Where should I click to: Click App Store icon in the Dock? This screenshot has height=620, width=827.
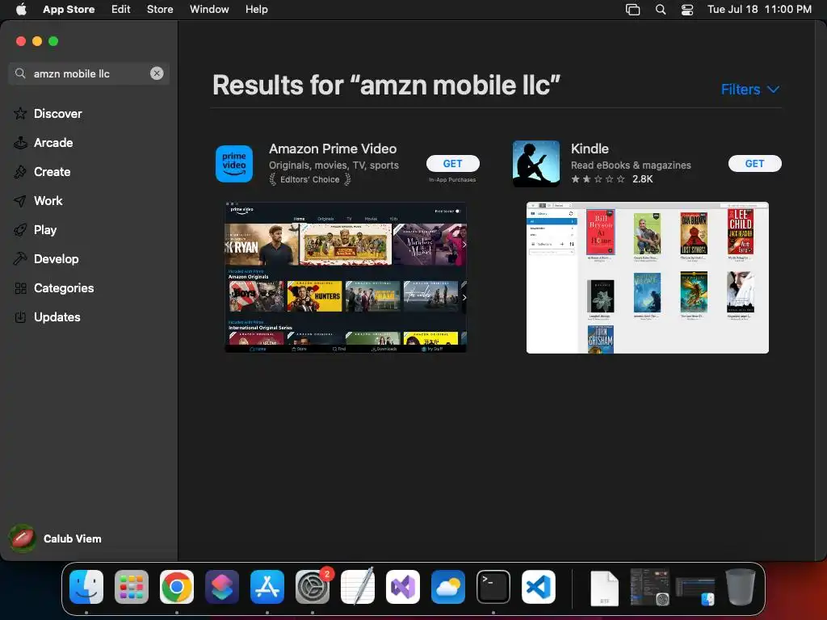click(267, 586)
